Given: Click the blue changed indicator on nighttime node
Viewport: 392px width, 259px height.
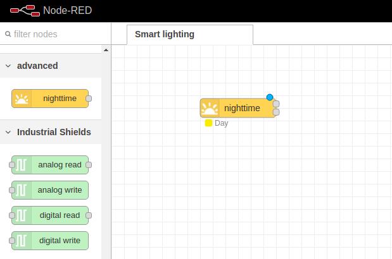Looking at the screenshot, I should click(270, 97).
